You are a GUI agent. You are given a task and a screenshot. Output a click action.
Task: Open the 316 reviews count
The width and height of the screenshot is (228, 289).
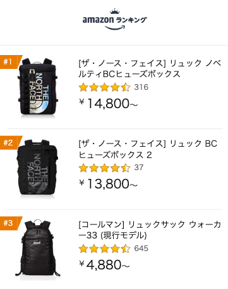141,87
